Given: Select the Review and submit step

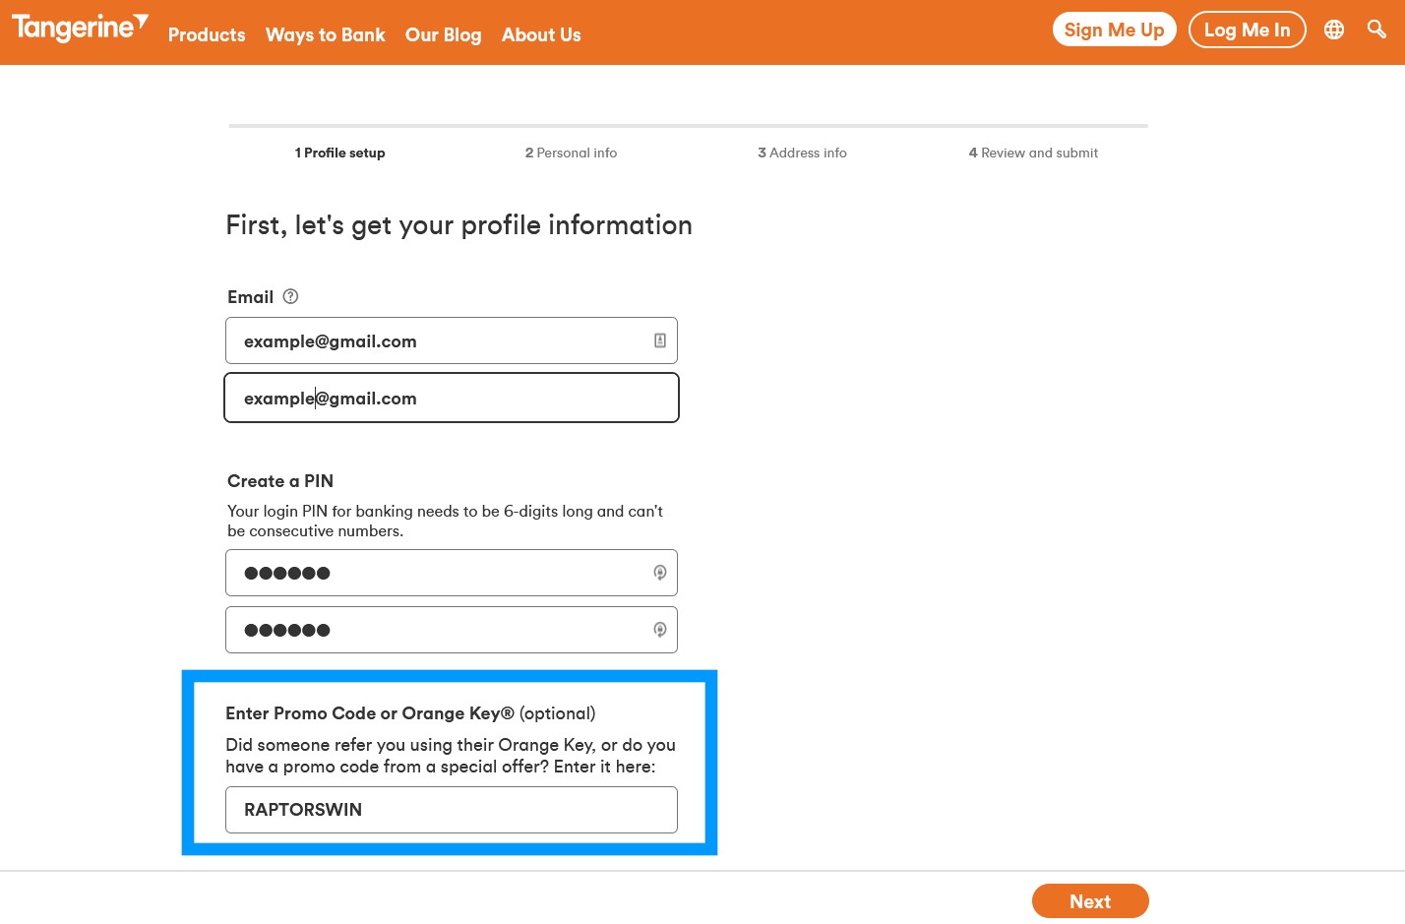Looking at the screenshot, I should 1033,153.
